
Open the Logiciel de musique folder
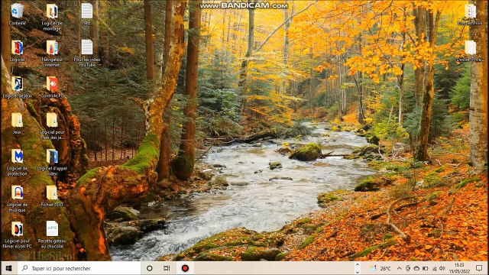(x=17, y=199)
